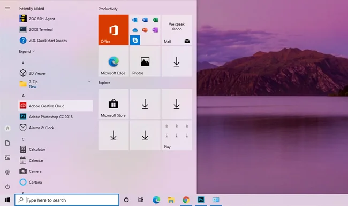The image size is (348, 206).
Task: Click the Office tile
Action: (x=114, y=30)
